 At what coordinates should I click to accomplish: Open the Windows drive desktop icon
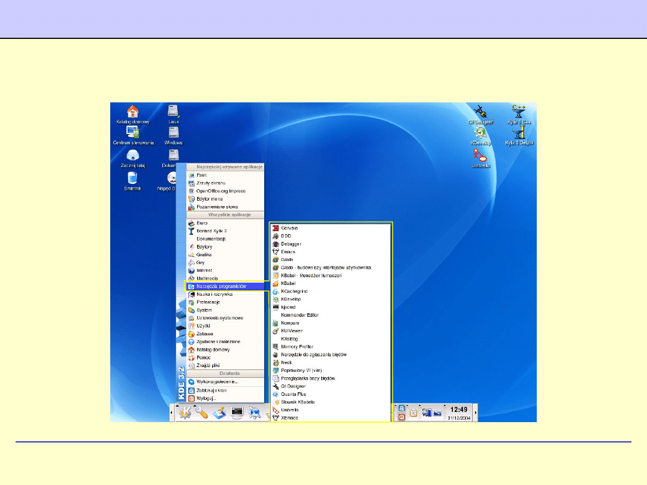pyautogui.click(x=173, y=133)
